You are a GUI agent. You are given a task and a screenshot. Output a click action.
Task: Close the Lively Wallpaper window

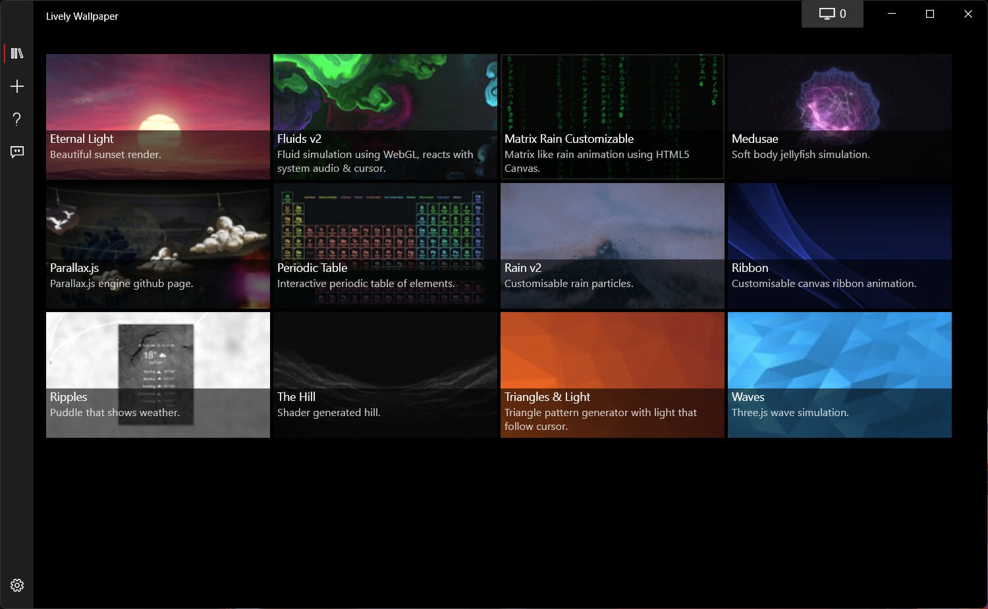[x=968, y=14]
